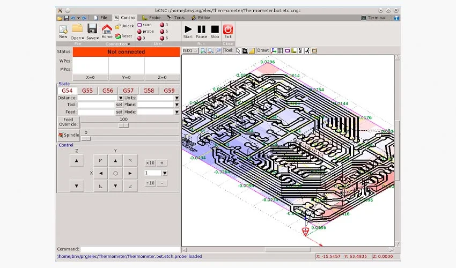Click the Pause run icon
This screenshot has height=268, width=456.
pyautogui.click(x=201, y=29)
